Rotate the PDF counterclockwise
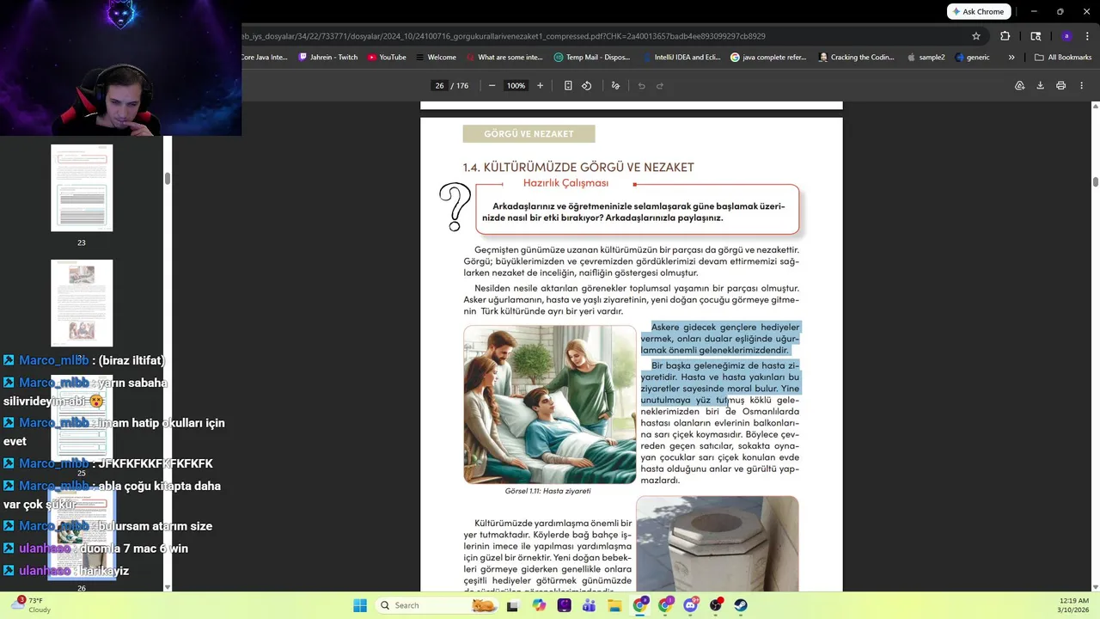The width and height of the screenshot is (1100, 619). point(587,85)
